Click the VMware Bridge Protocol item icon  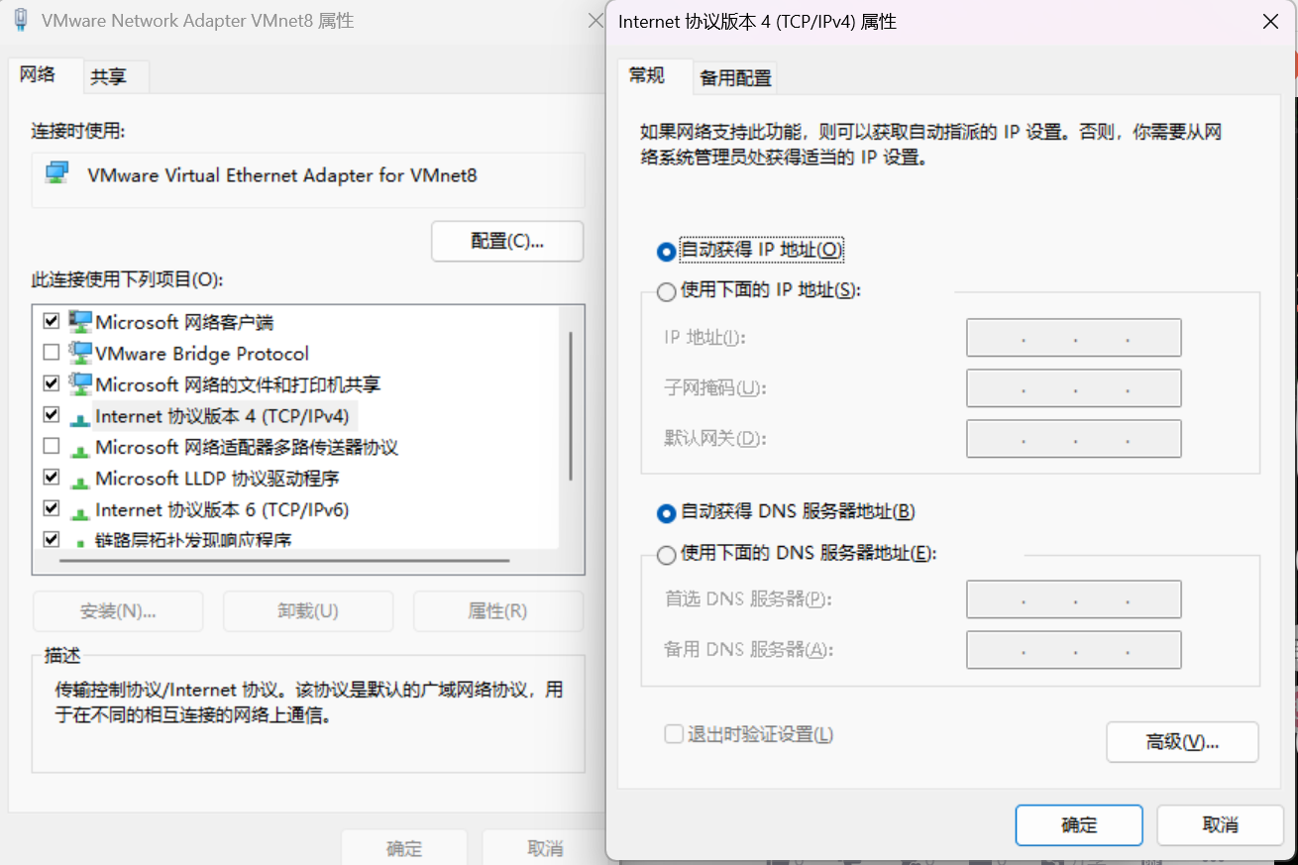click(79, 353)
